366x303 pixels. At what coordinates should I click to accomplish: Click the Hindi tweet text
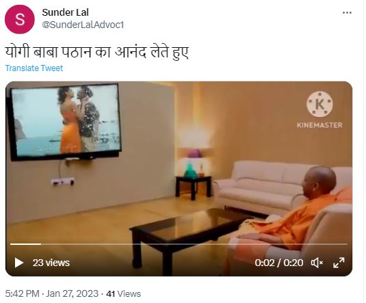(x=96, y=53)
